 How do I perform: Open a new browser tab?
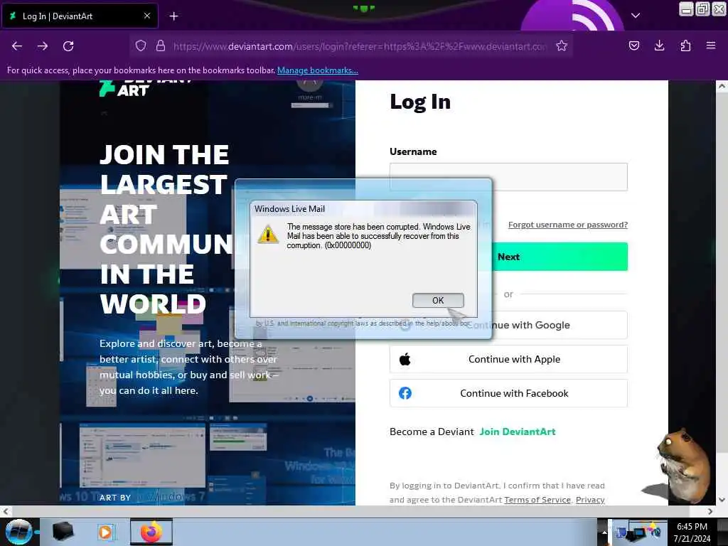pyautogui.click(x=173, y=16)
